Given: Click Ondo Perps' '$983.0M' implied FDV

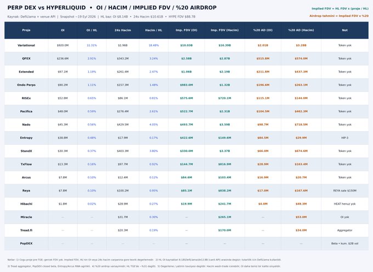Looking at the screenshot, I should pyautogui.click(x=187, y=85).
